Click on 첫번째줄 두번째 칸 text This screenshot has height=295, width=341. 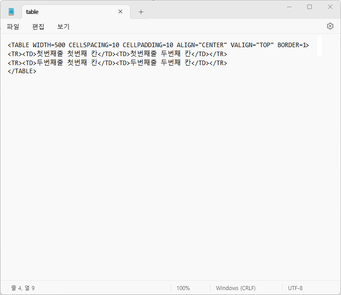tap(161, 54)
